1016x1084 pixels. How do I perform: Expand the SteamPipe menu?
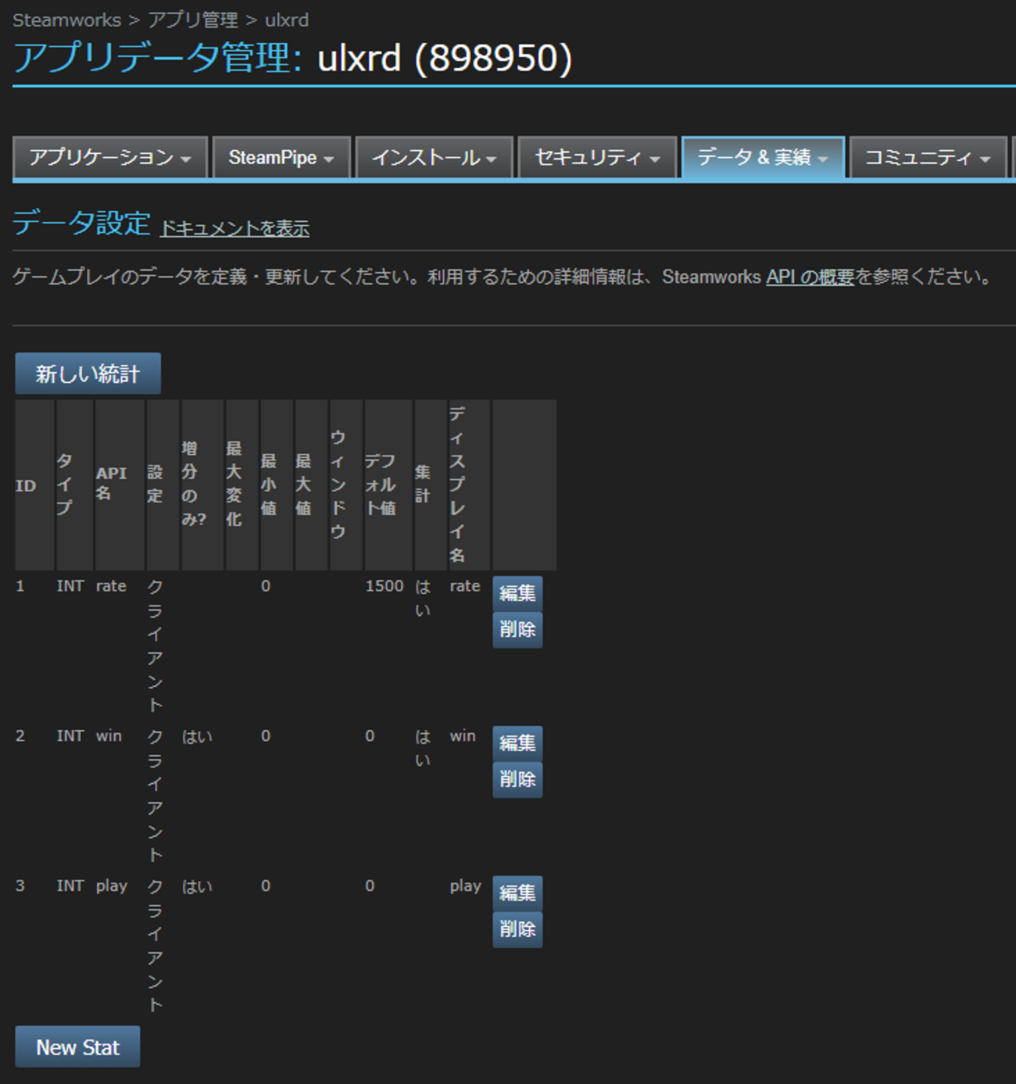(x=281, y=158)
